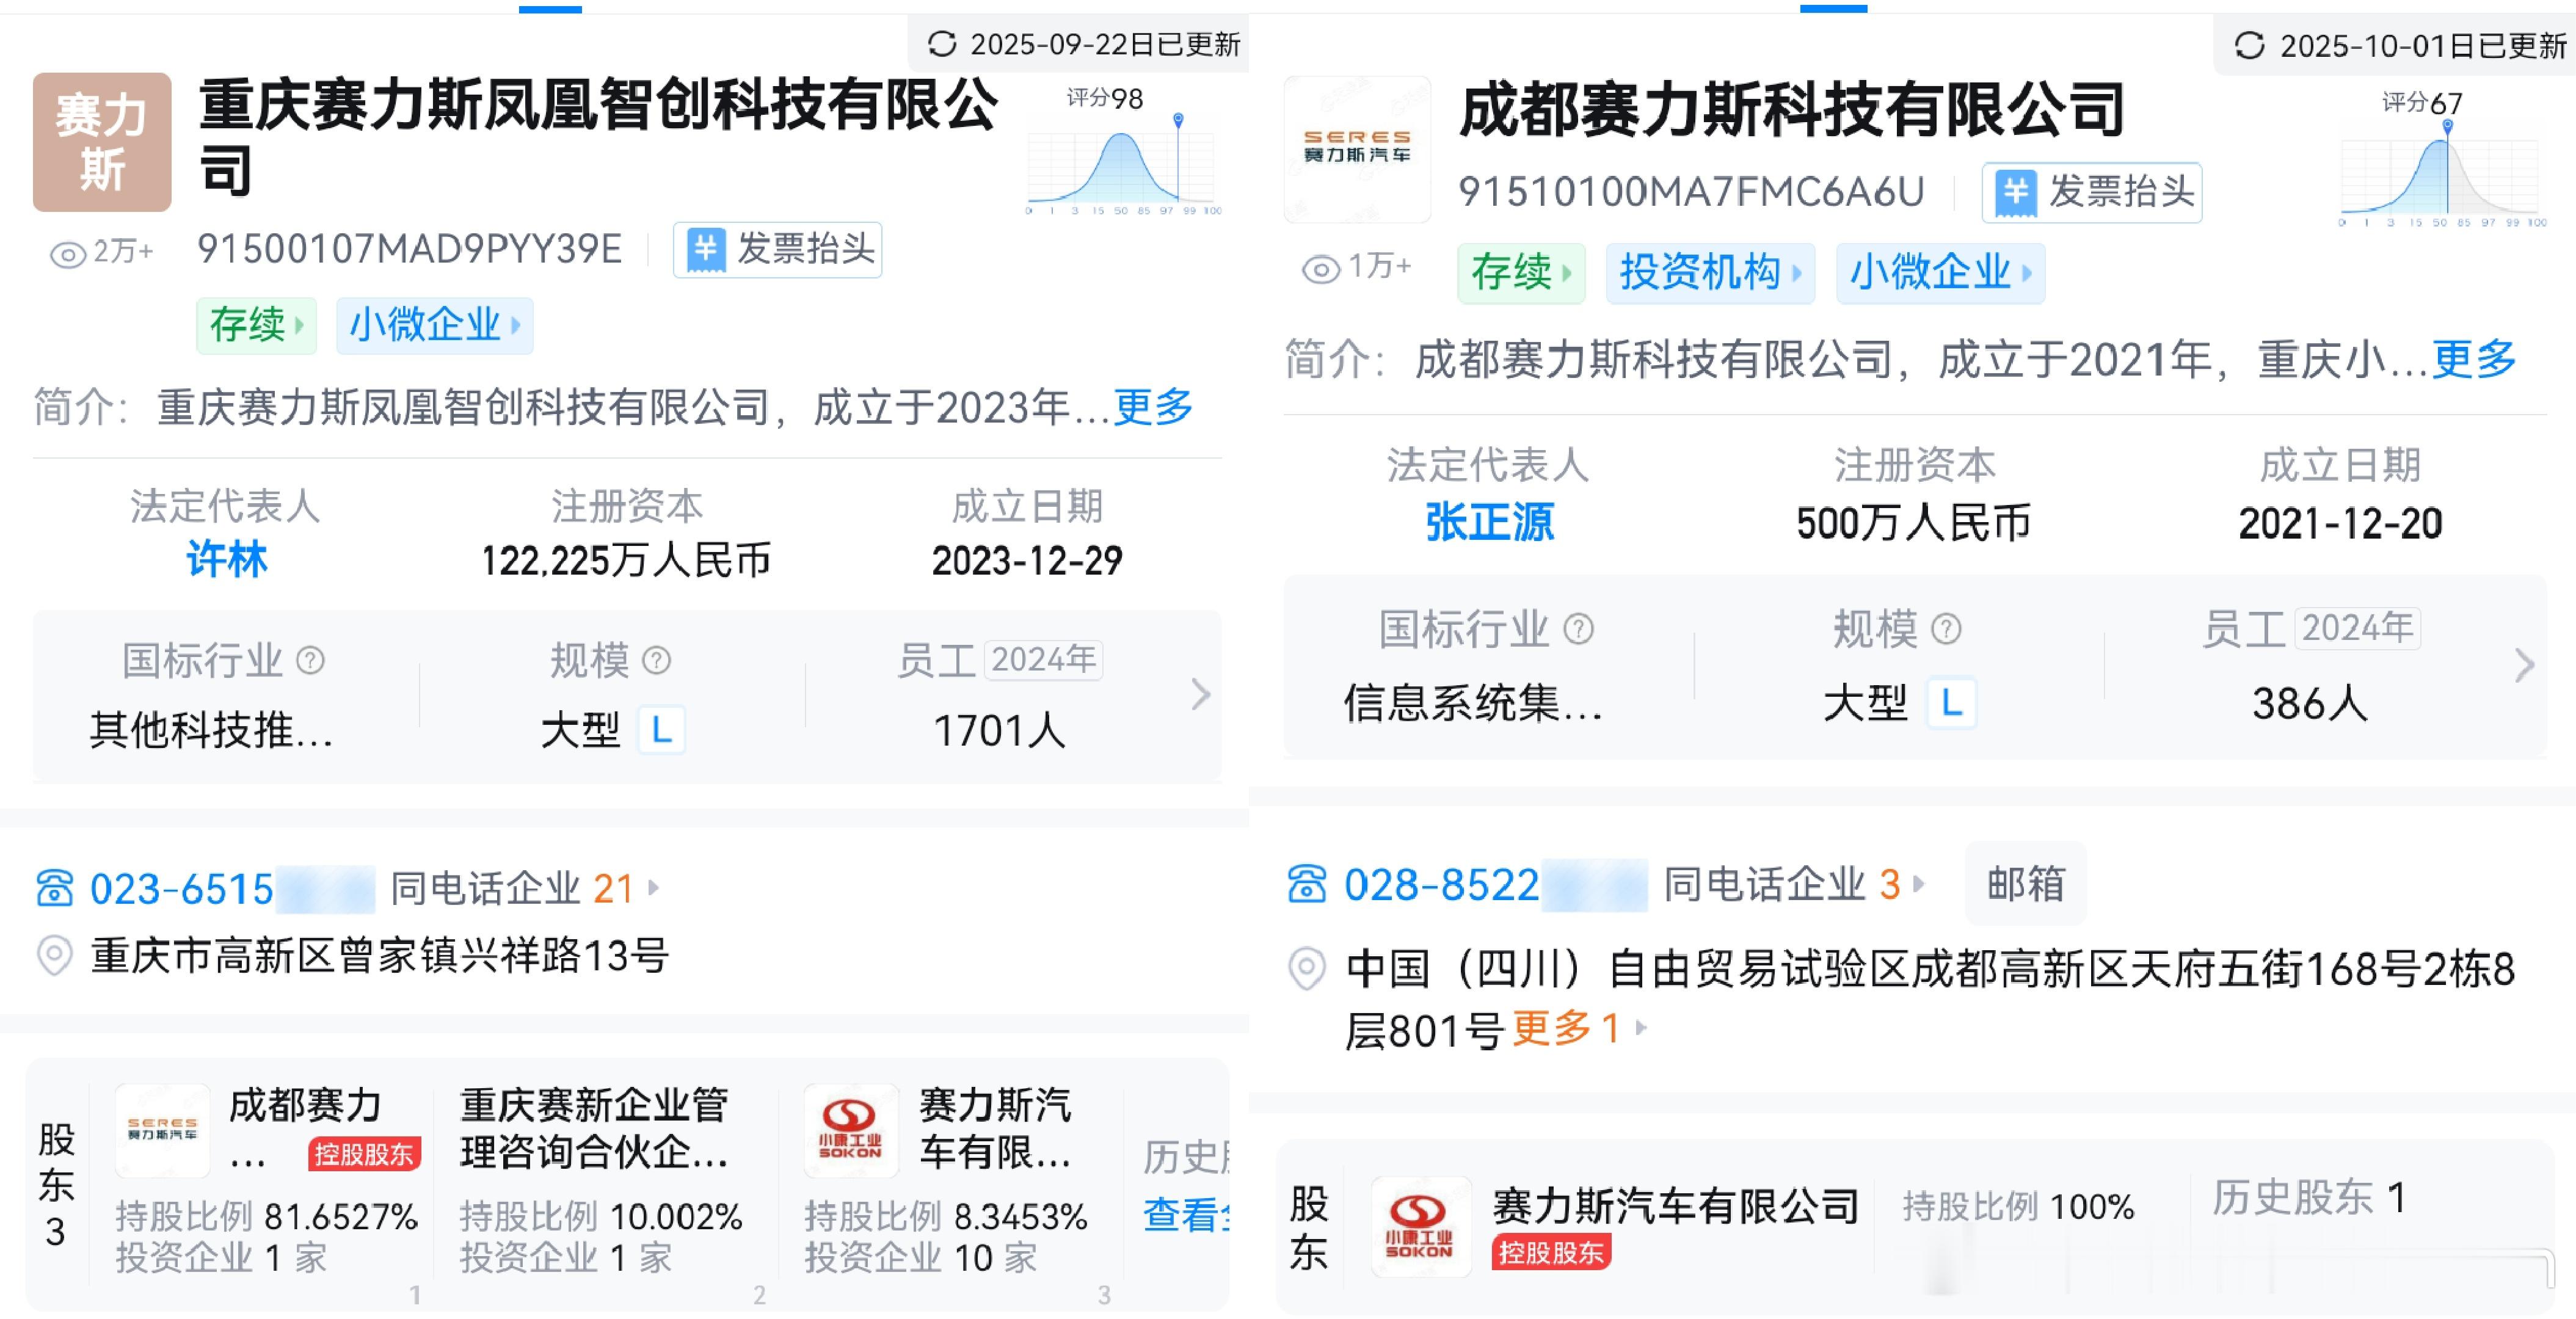Switch to the 邮箱 tab

(2025, 884)
